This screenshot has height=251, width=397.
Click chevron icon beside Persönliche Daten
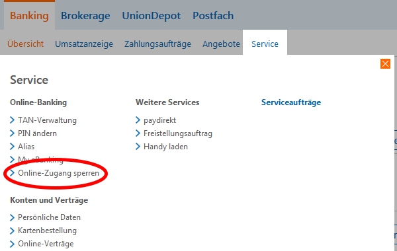click(12, 217)
